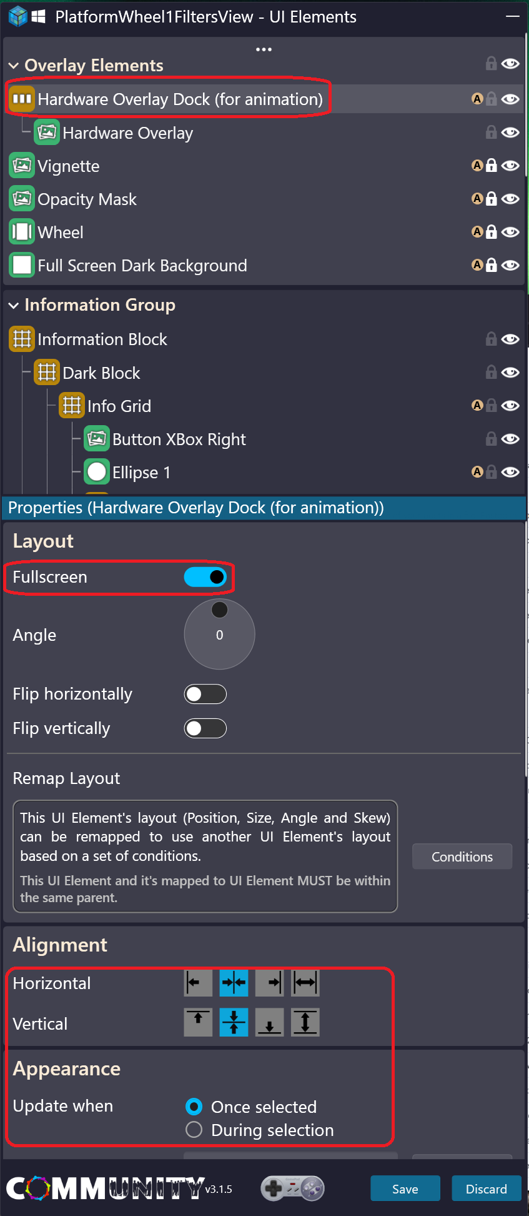Open Remap Layout Conditions
Screen dimensions: 529x1216
(462, 857)
